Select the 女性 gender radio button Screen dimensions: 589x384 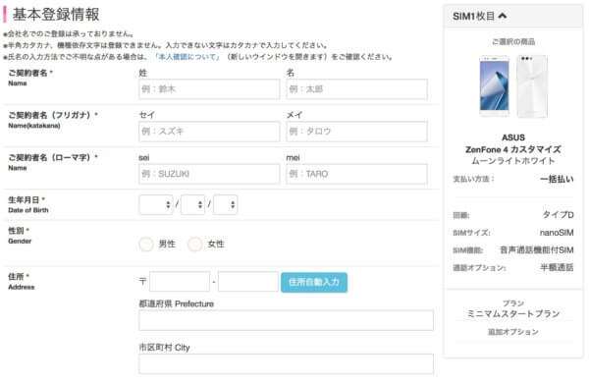tap(194, 245)
